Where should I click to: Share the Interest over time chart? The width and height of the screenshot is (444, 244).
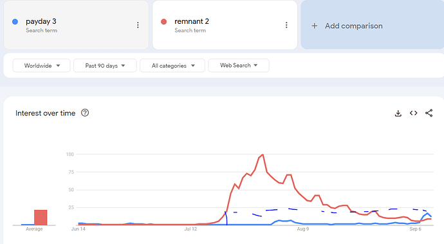pyautogui.click(x=429, y=113)
